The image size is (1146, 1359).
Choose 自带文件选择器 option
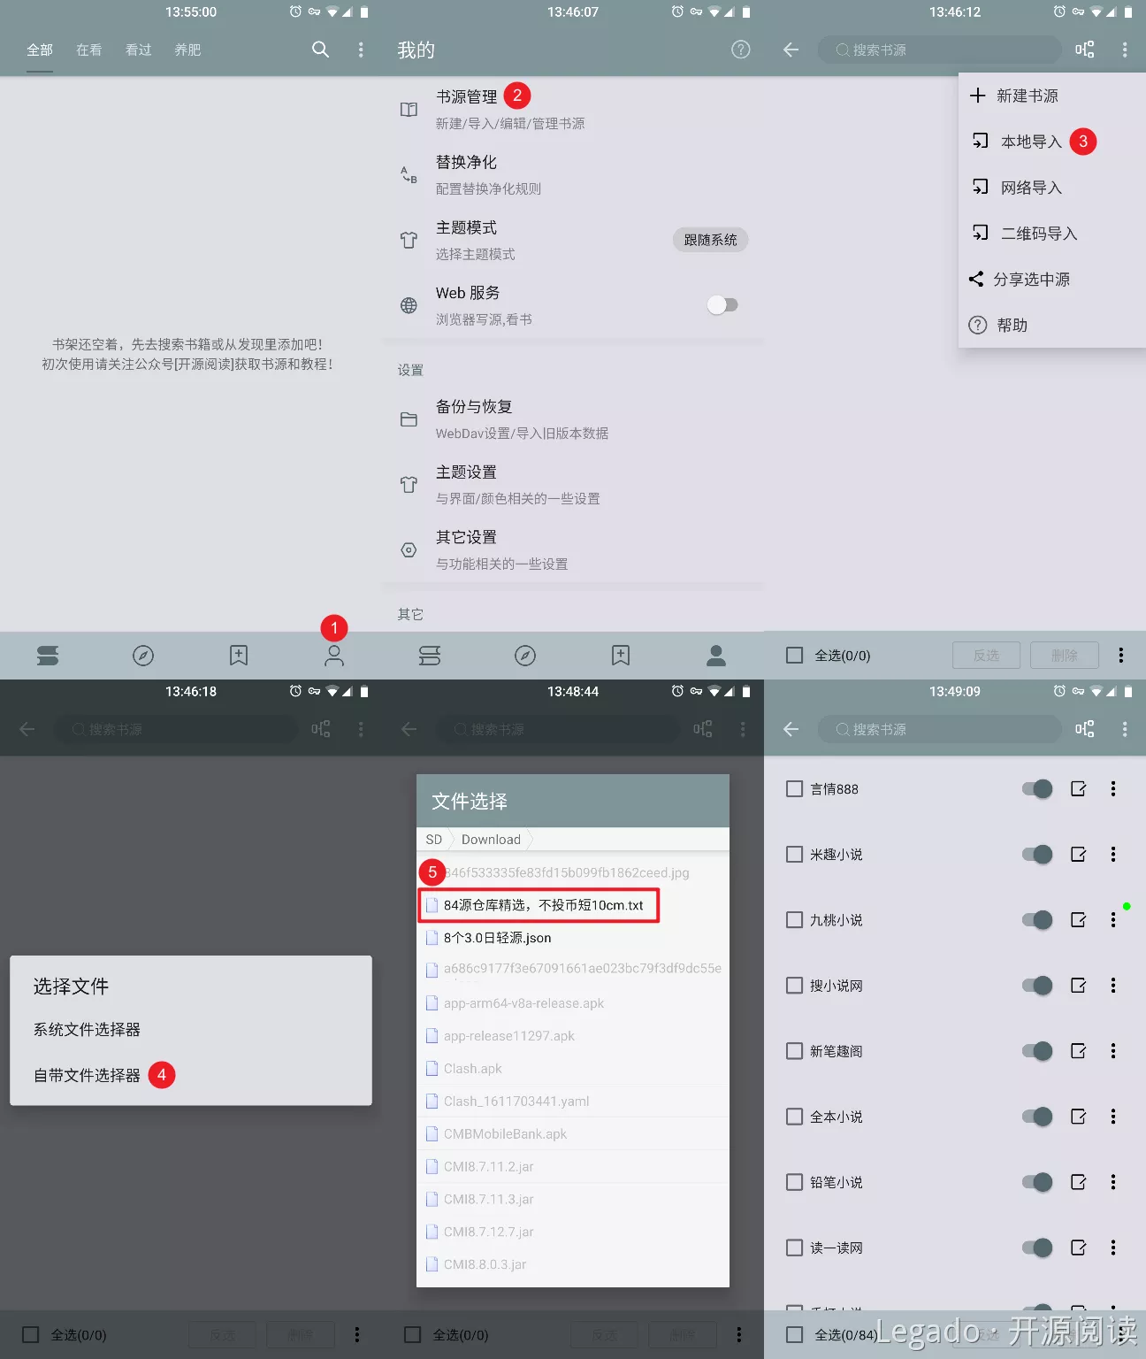[x=87, y=1075]
